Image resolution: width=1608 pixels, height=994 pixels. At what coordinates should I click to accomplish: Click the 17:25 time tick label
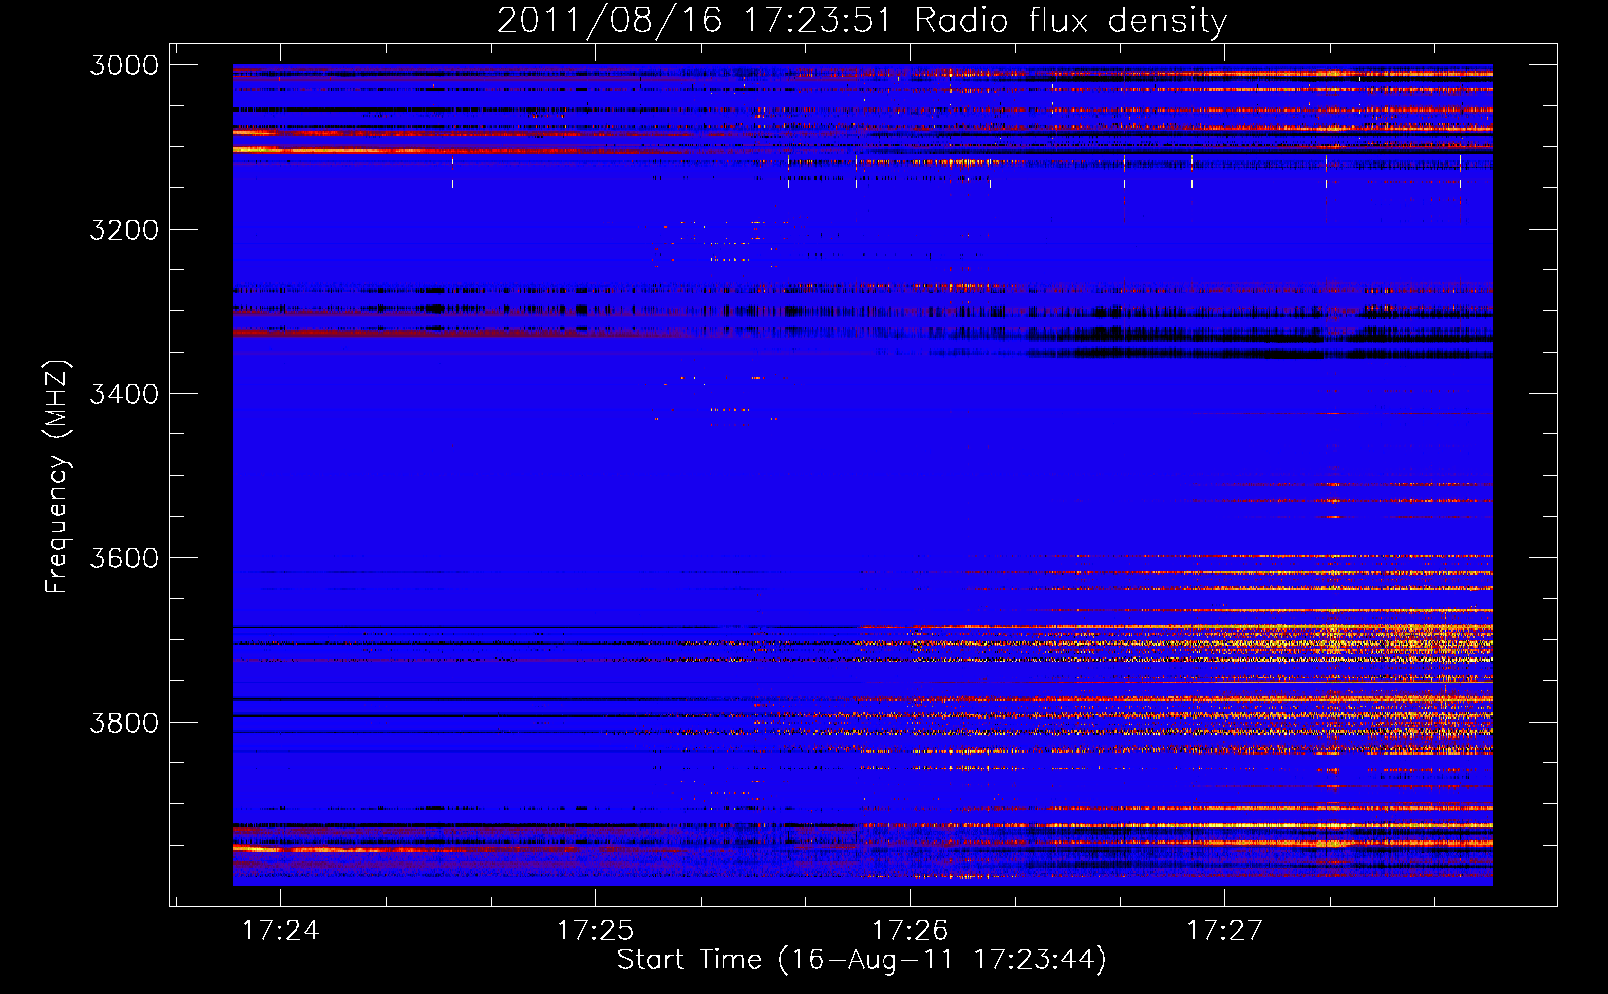point(595,930)
